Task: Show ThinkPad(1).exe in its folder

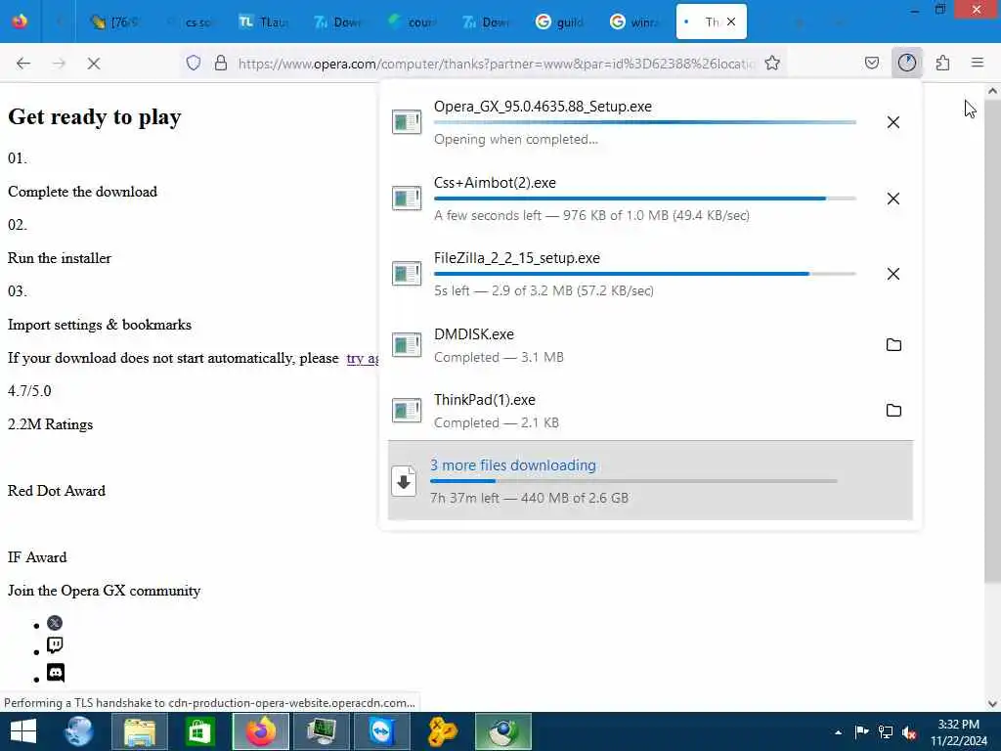Action: [x=893, y=410]
